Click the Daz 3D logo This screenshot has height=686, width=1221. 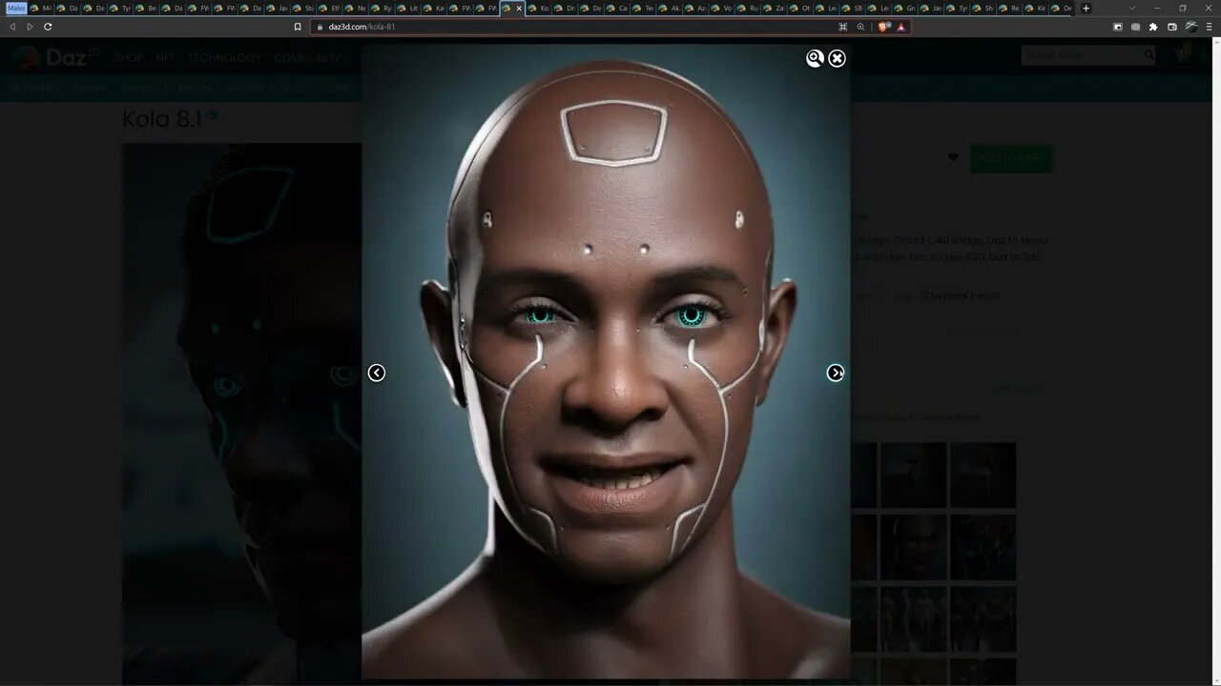[x=55, y=57]
